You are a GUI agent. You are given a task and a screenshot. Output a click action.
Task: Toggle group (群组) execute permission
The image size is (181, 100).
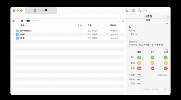click(x=166, y=63)
